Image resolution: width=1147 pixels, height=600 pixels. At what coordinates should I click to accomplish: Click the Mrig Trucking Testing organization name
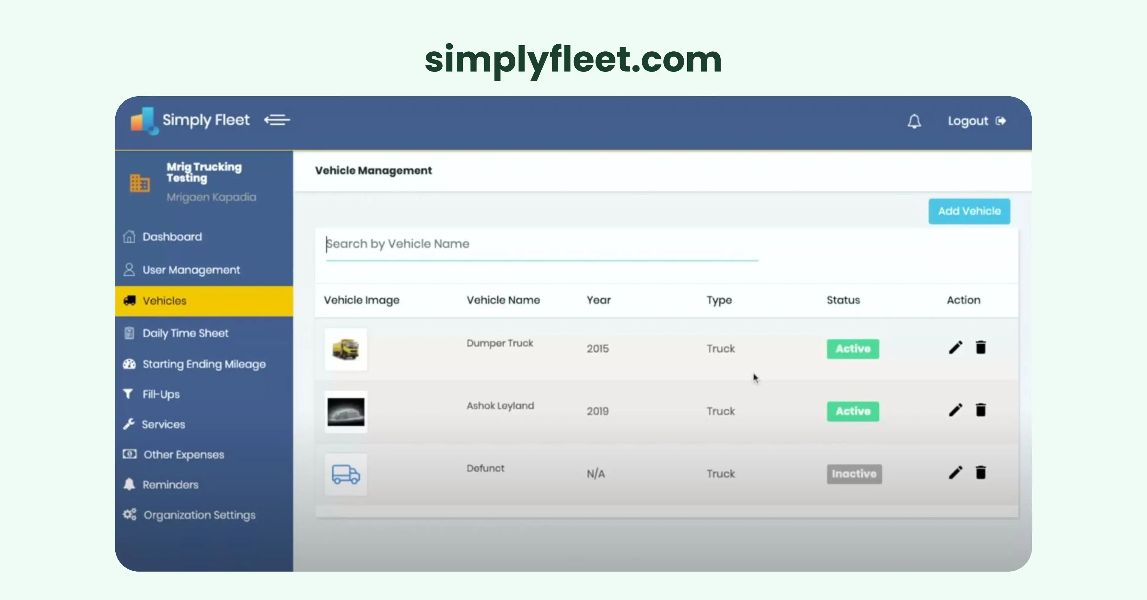pos(204,172)
